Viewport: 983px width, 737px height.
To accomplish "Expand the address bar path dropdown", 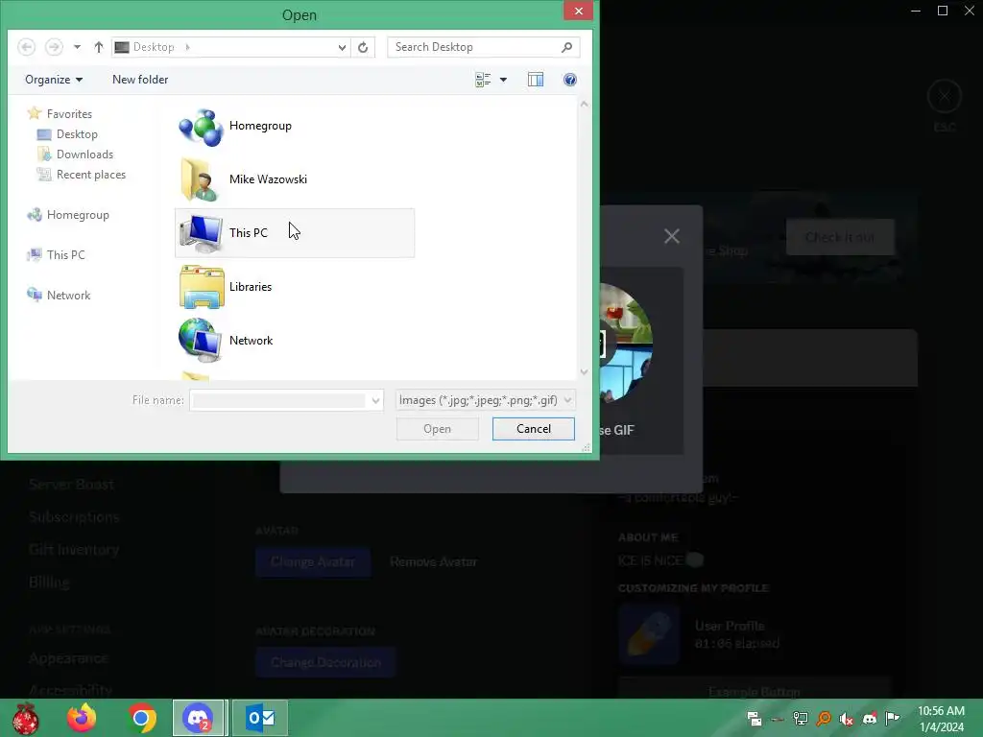I will coord(342,47).
